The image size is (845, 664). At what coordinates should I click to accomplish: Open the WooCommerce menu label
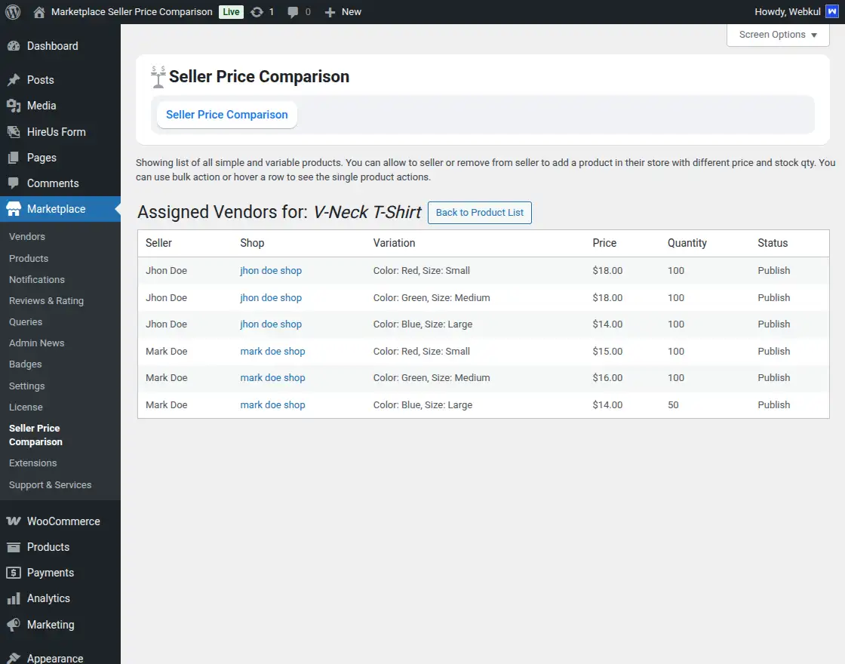63,521
